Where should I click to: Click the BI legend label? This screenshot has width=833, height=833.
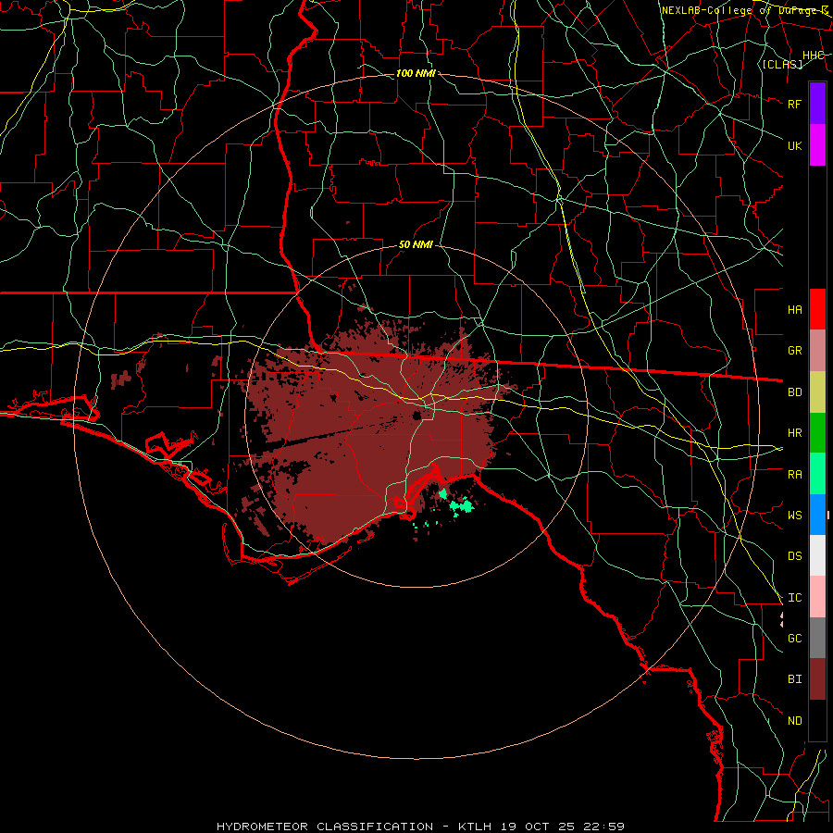(x=794, y=679)
